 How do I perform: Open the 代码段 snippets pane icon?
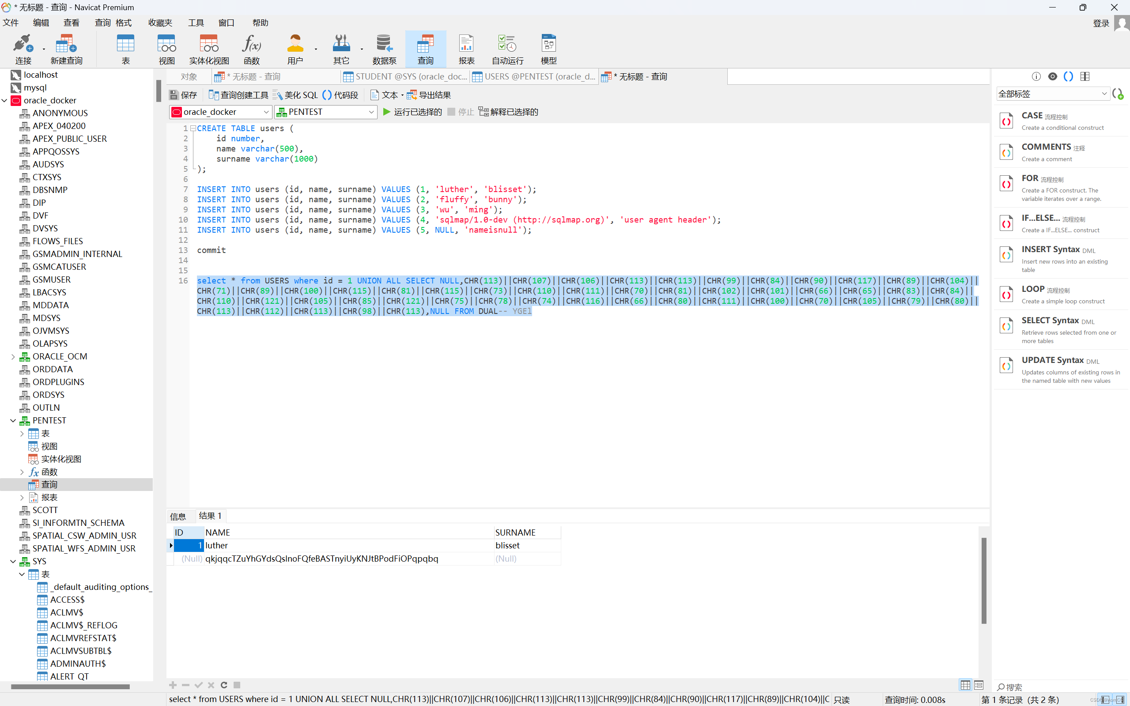(340, 95)
